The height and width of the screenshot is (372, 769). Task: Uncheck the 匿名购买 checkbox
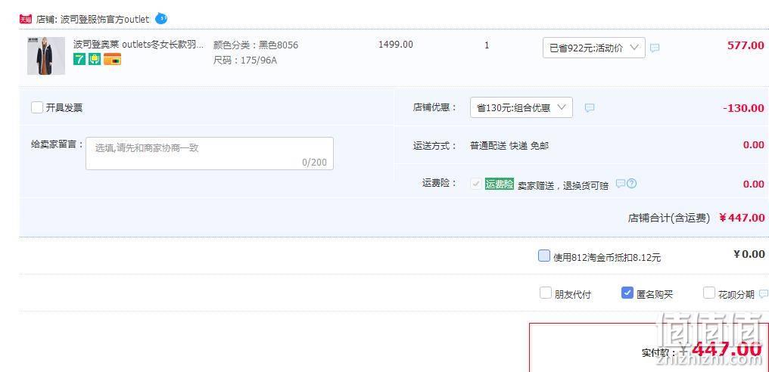627,293
